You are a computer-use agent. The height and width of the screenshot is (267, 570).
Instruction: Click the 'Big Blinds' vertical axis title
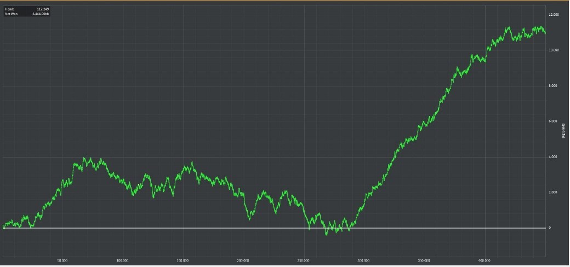pyautogui.click(x=563, y=131)
